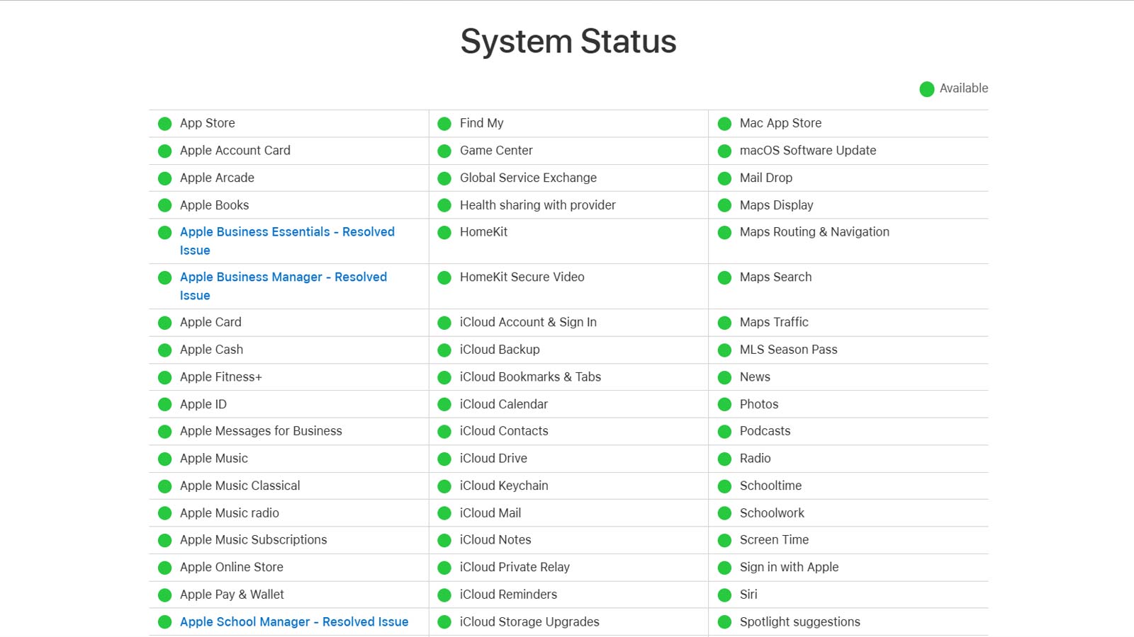Select the Schoolwork entry
Image resolution: width=1134 pixels, height=637 pixels.
(x=772, y=513)
